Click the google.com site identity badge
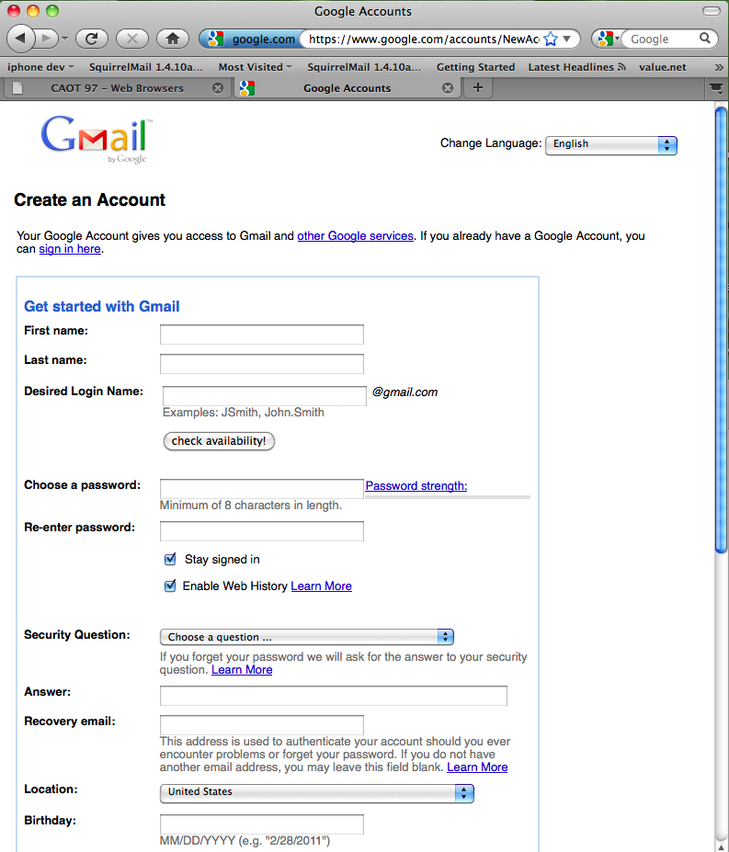The height and width of the screenshot is (852, 729). pos(251,40)
